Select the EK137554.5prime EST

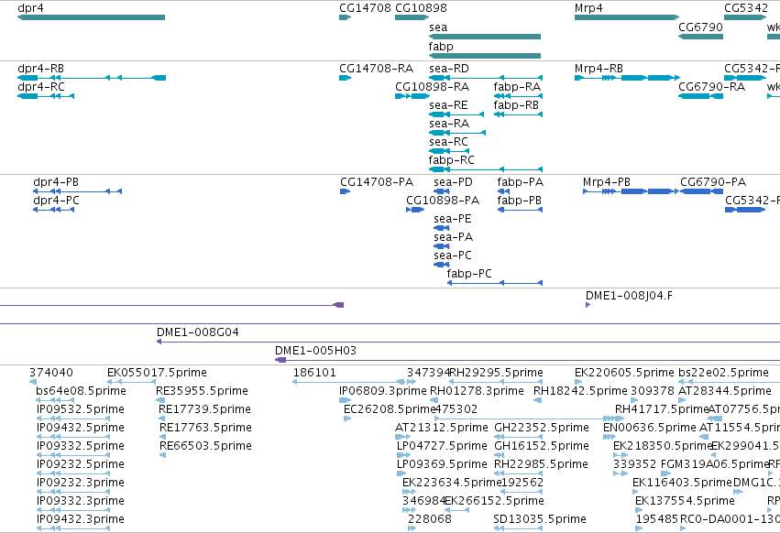coord(638,509)
